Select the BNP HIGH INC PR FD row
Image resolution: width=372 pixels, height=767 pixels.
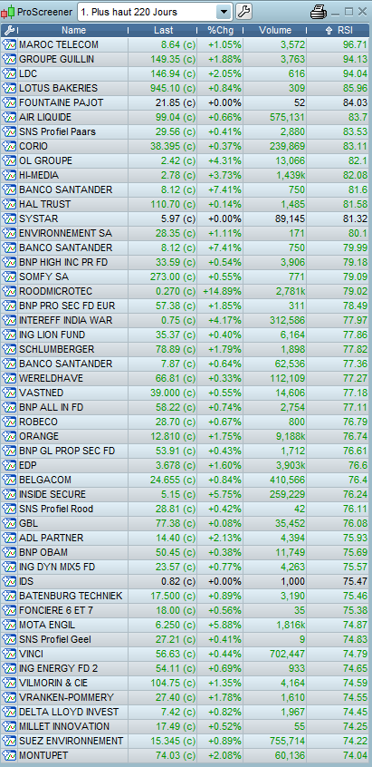[x=186, y=262]
